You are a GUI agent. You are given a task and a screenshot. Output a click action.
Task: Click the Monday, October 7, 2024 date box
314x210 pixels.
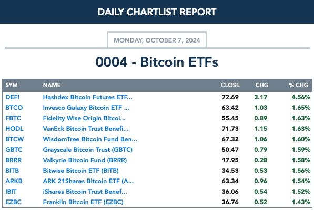pos(157,40)
